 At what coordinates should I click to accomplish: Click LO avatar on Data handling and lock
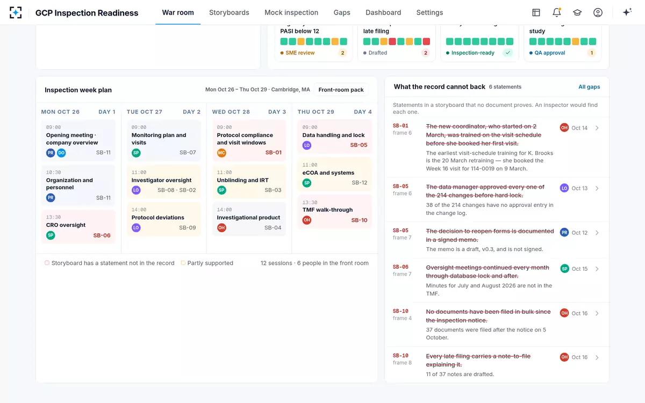[307, 145]
